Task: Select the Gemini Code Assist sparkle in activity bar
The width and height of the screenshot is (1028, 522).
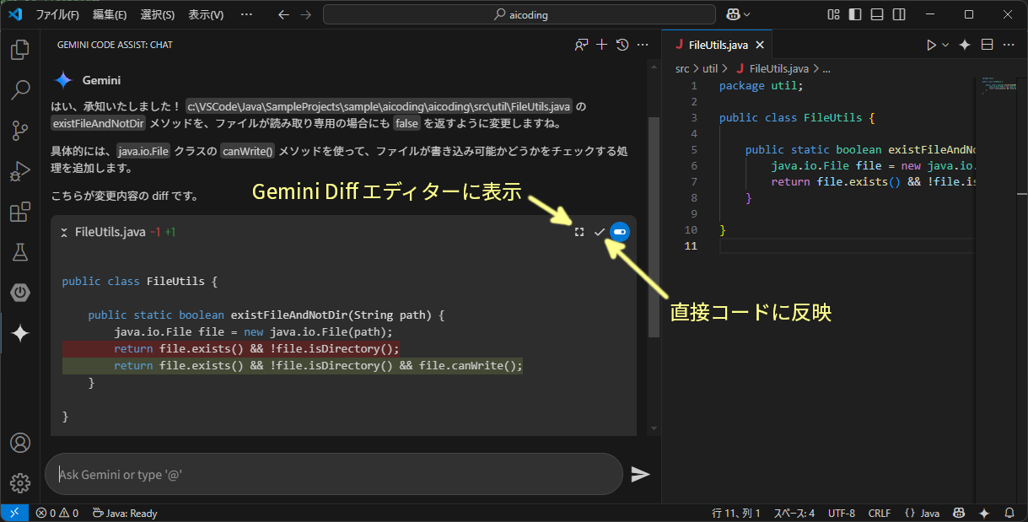Action: click(x=20, y=333)
